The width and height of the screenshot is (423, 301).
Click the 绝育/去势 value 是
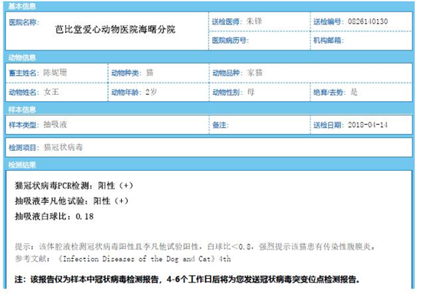coord(354,92)
